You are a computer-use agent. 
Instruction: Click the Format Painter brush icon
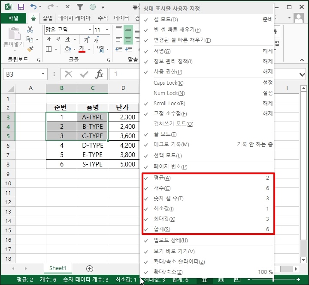point(30,49)
